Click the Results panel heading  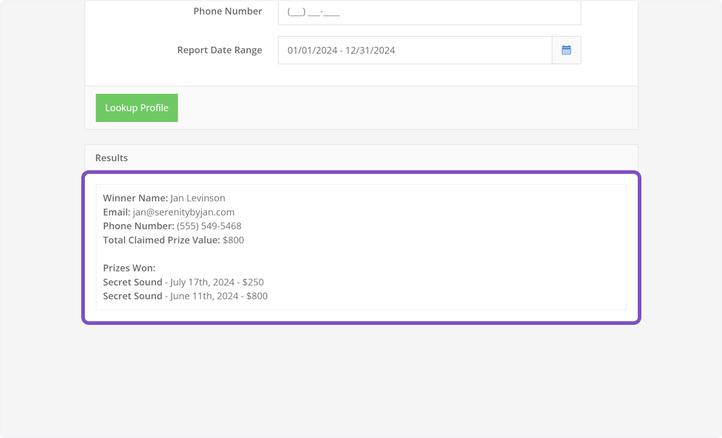111,158
